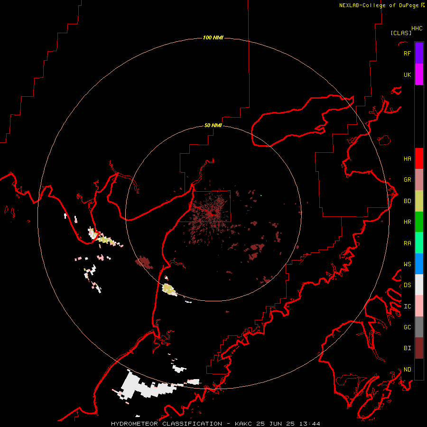Viewport: 427px width, 427px height.
Task: Select the BD yellow legend swatch
Action: coord(419,201)
